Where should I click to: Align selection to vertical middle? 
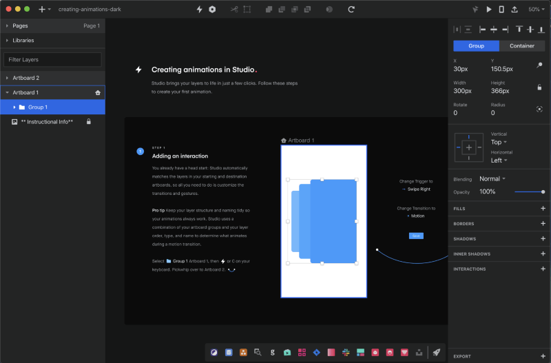(530, 30)
